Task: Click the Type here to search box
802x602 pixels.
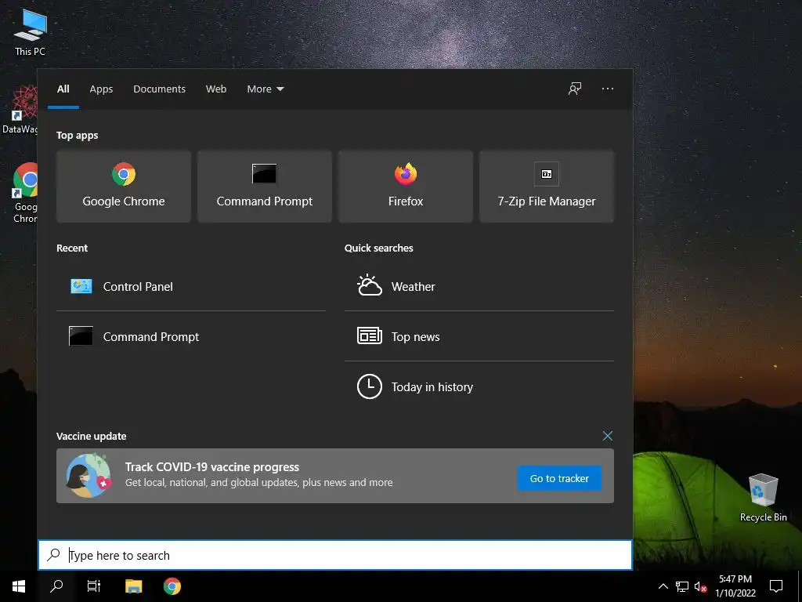Action: tap(335, 555)
